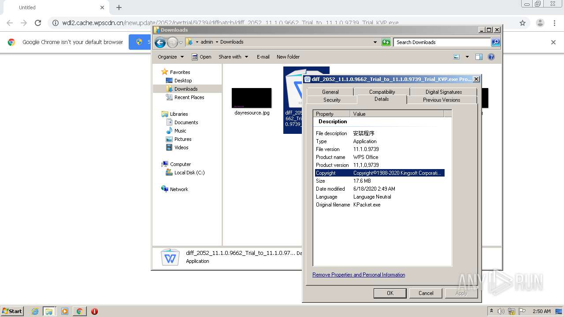Switch to the Security tab
This screenshot has width=564, height=317.
pyautogui.click(x=332, y=100)
